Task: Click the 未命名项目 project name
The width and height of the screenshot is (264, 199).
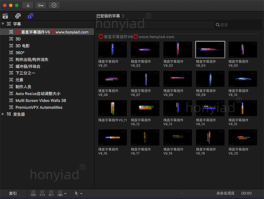Action: pyautogui.click(x=225, y=193)
